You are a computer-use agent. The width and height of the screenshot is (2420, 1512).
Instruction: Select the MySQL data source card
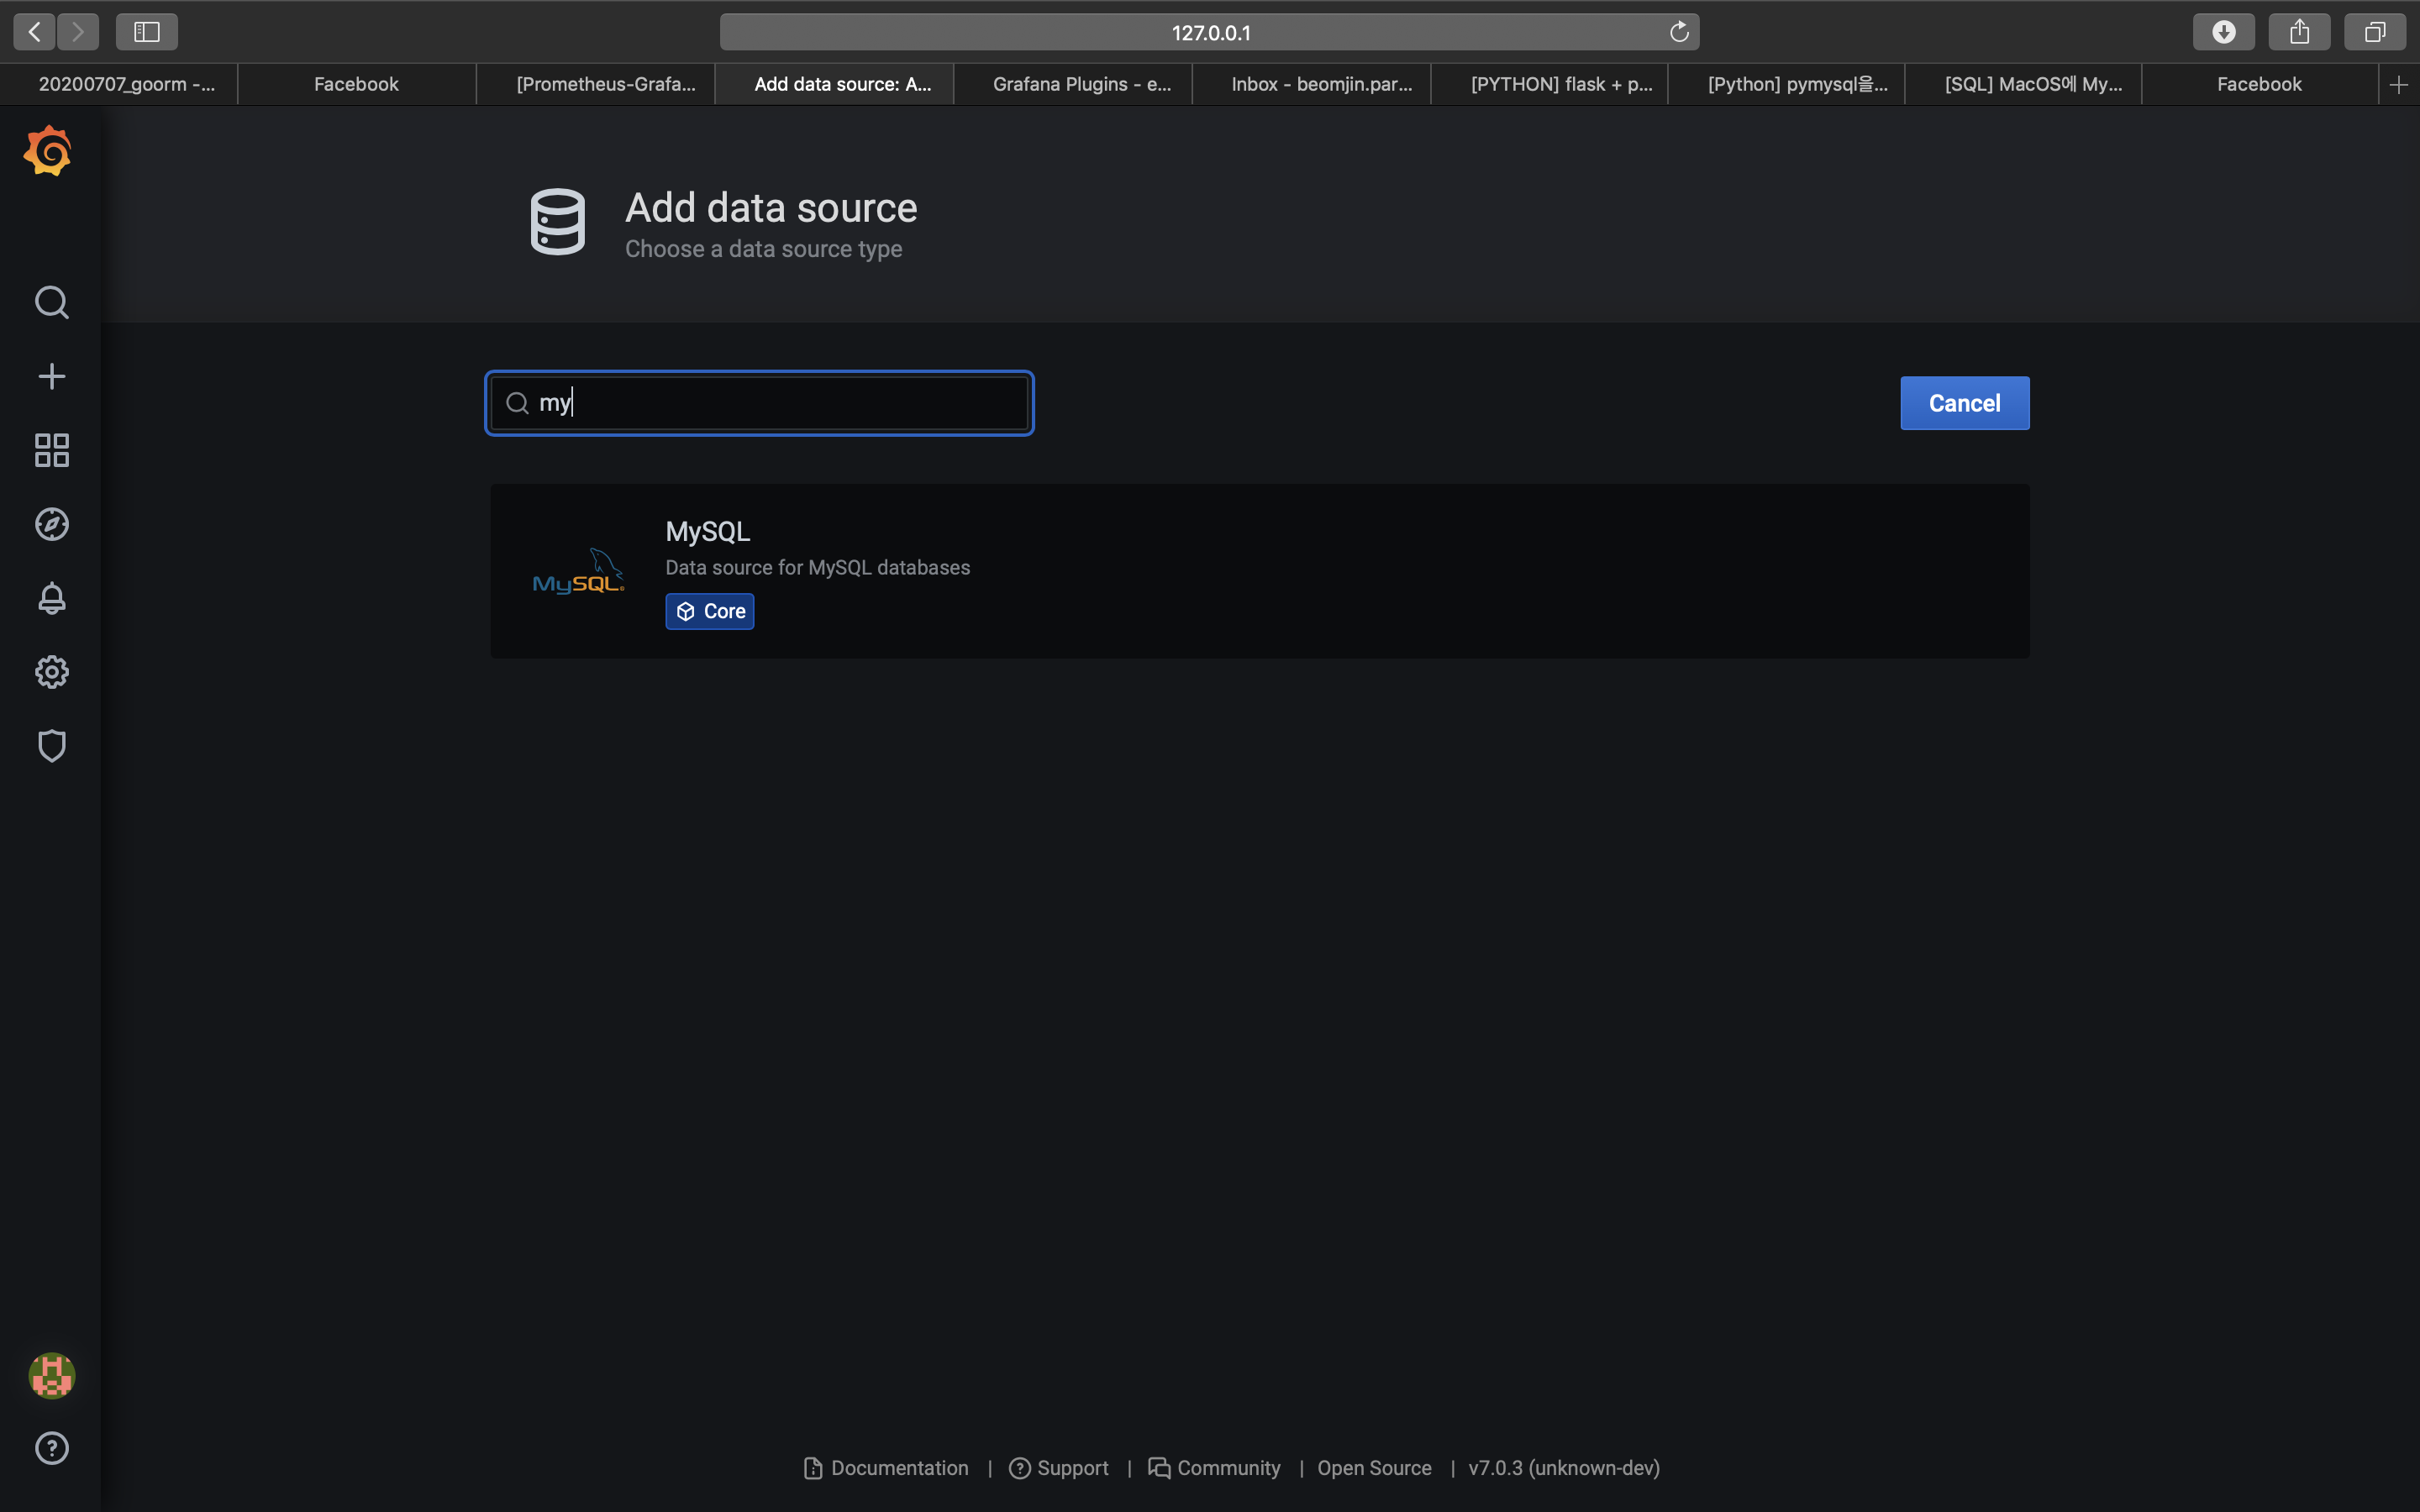click(1259, 571)
